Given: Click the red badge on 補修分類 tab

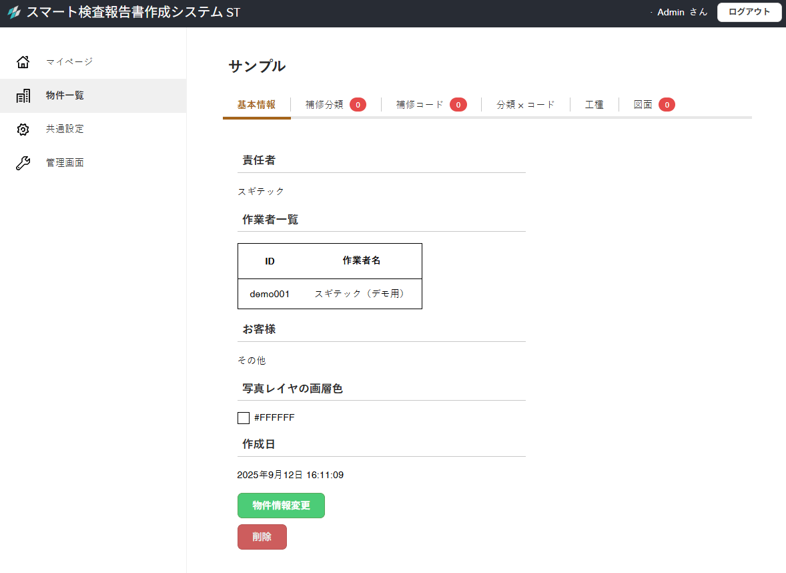Looking at the screenshot, I should click(358, 104).
